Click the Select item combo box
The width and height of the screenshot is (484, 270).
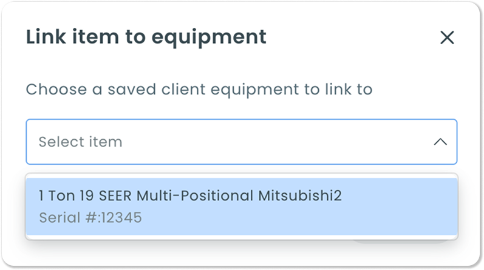pos(241,142)
